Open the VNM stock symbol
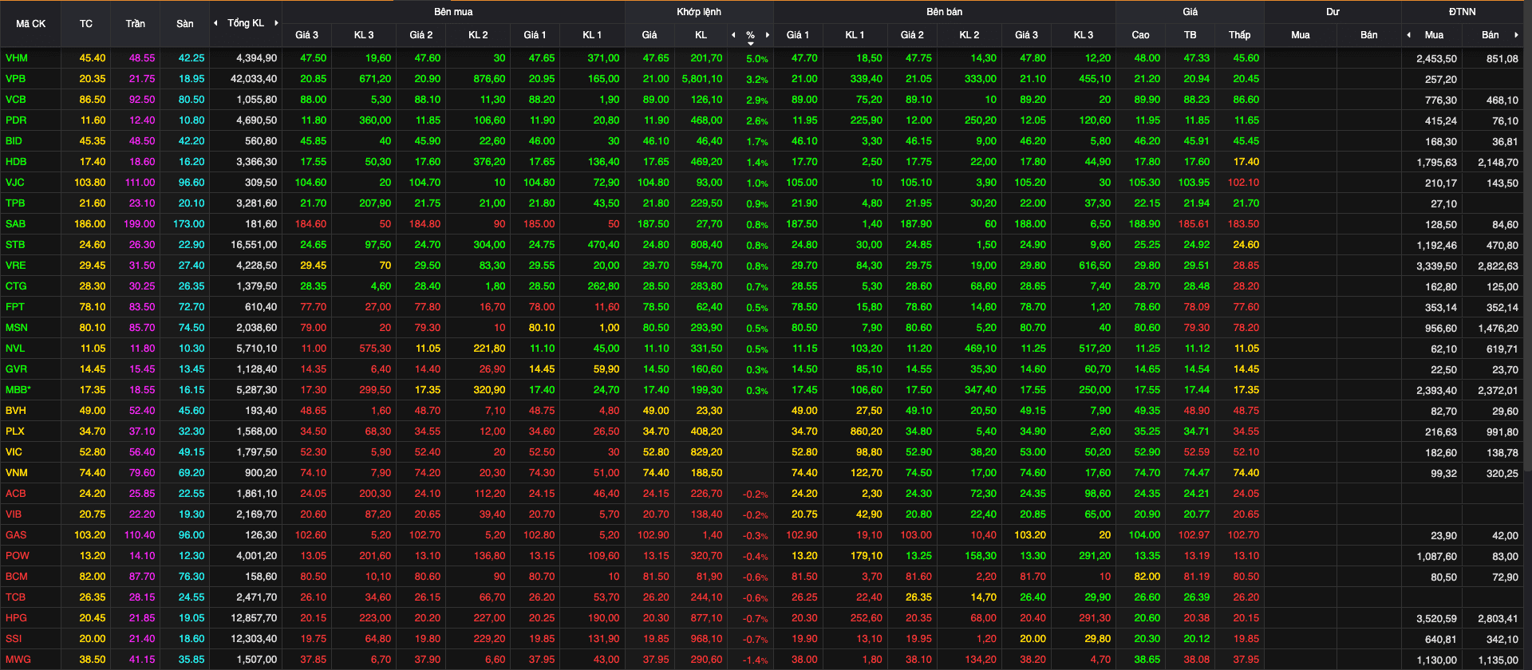 (x=17, y=473)
